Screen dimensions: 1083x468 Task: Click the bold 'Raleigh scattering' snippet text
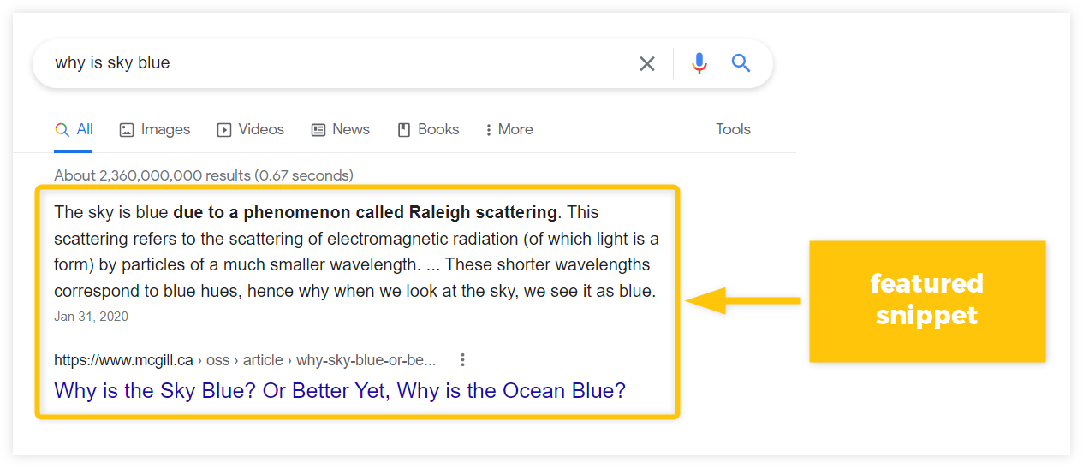pyautogui.click(x=484, y=211)
